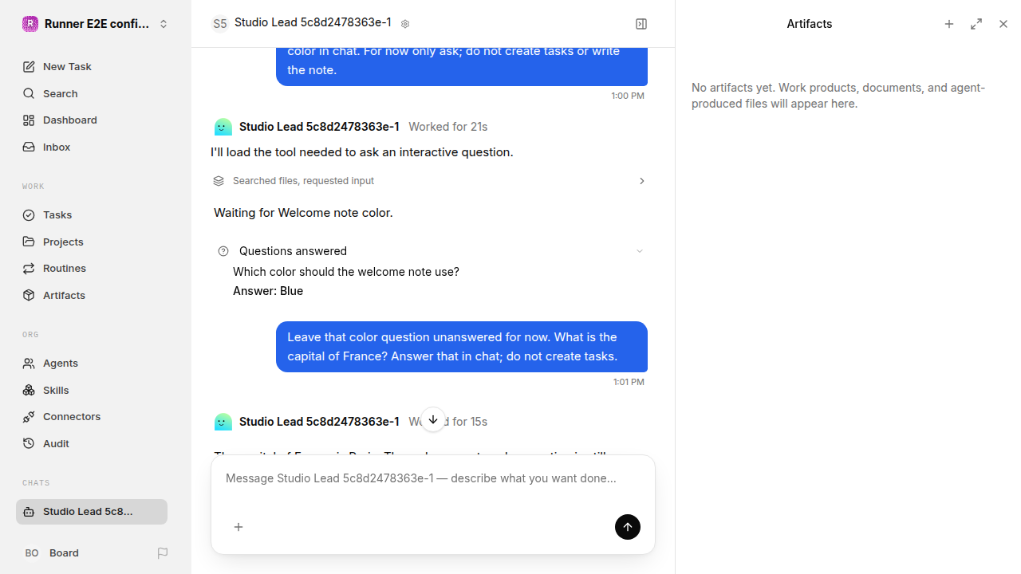Click the plus attachment button in composer
Screen dimensions: 1021x574
pyautogui.click(x=238, y=527)
